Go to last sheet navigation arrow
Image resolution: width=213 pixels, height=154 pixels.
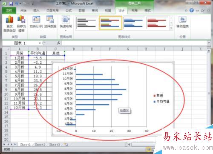15,145
